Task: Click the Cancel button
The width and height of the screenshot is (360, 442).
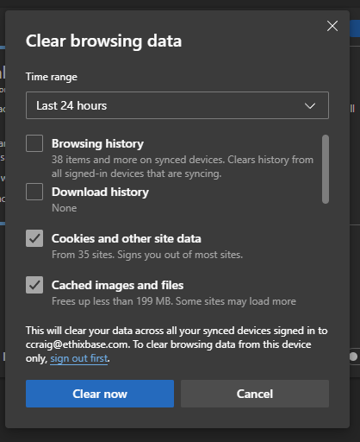Action: click(255, 394)
